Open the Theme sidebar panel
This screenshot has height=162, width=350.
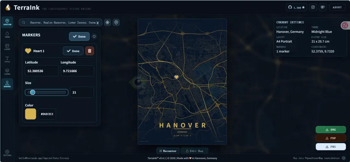7,35
